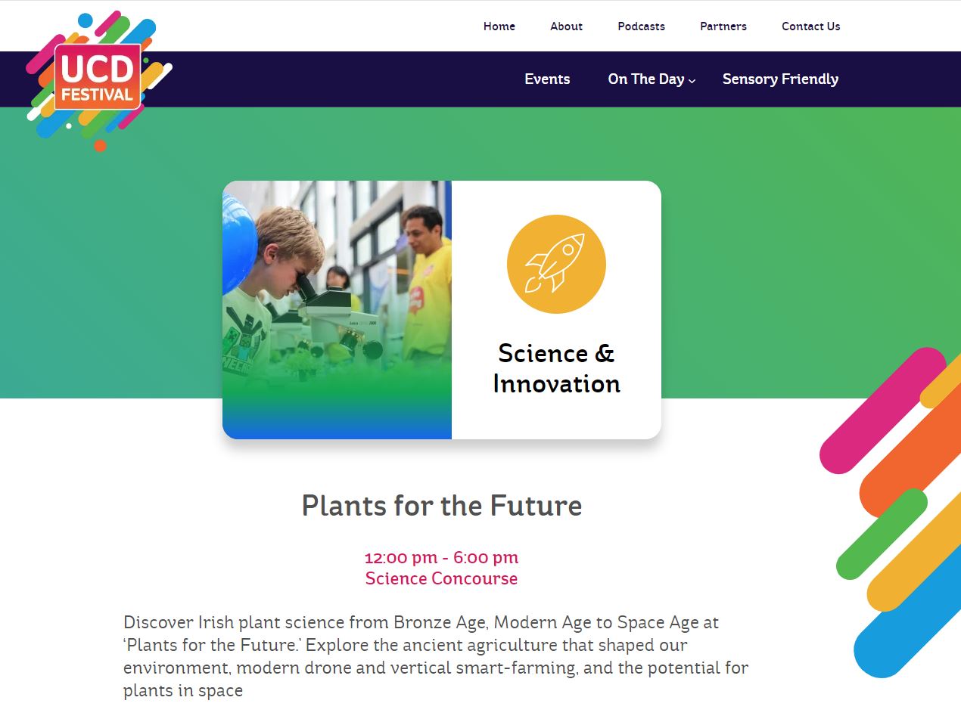The width and height of the screenshot is (961, 719).
Task: Click the yellow rocket icon
Action: pos(556,264)
